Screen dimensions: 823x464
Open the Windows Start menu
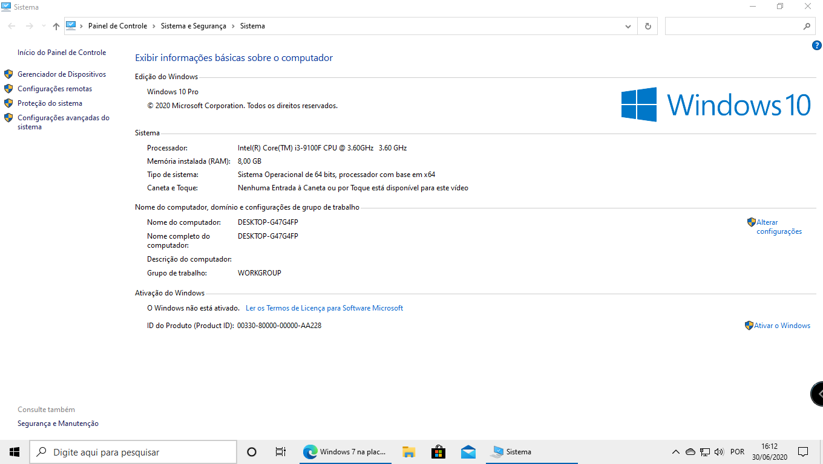15,452
